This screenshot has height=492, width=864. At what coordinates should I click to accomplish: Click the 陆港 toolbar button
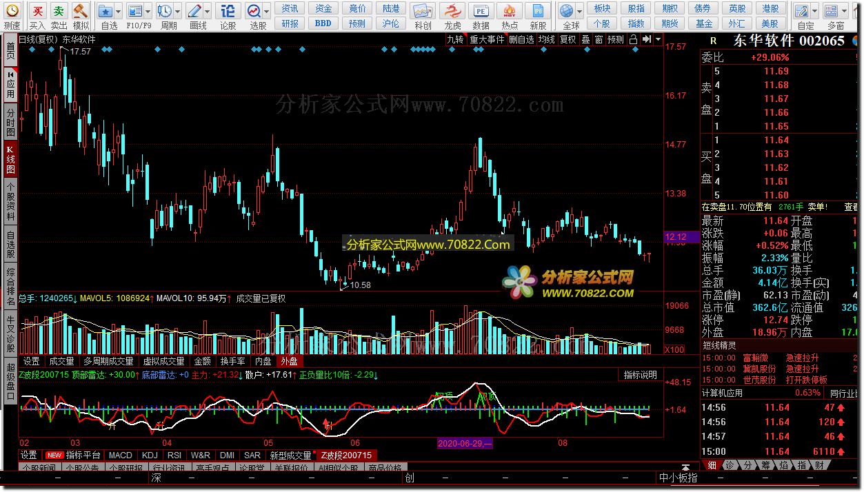(391, 8)
